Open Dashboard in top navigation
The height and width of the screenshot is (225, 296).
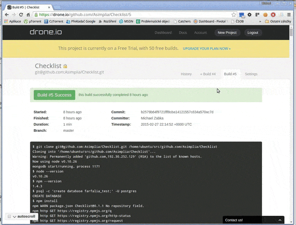tap(163, 33)
